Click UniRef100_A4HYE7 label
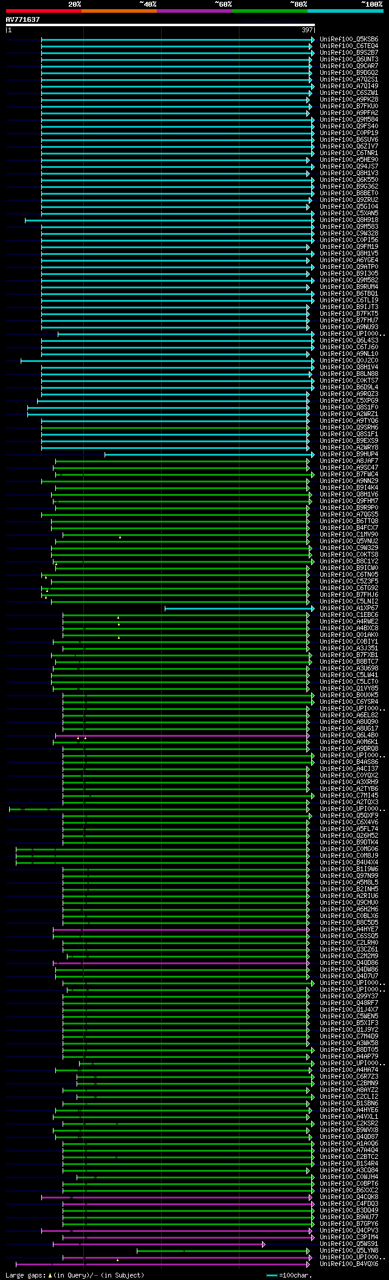389x1280 pixels. [x=349, y=930]
